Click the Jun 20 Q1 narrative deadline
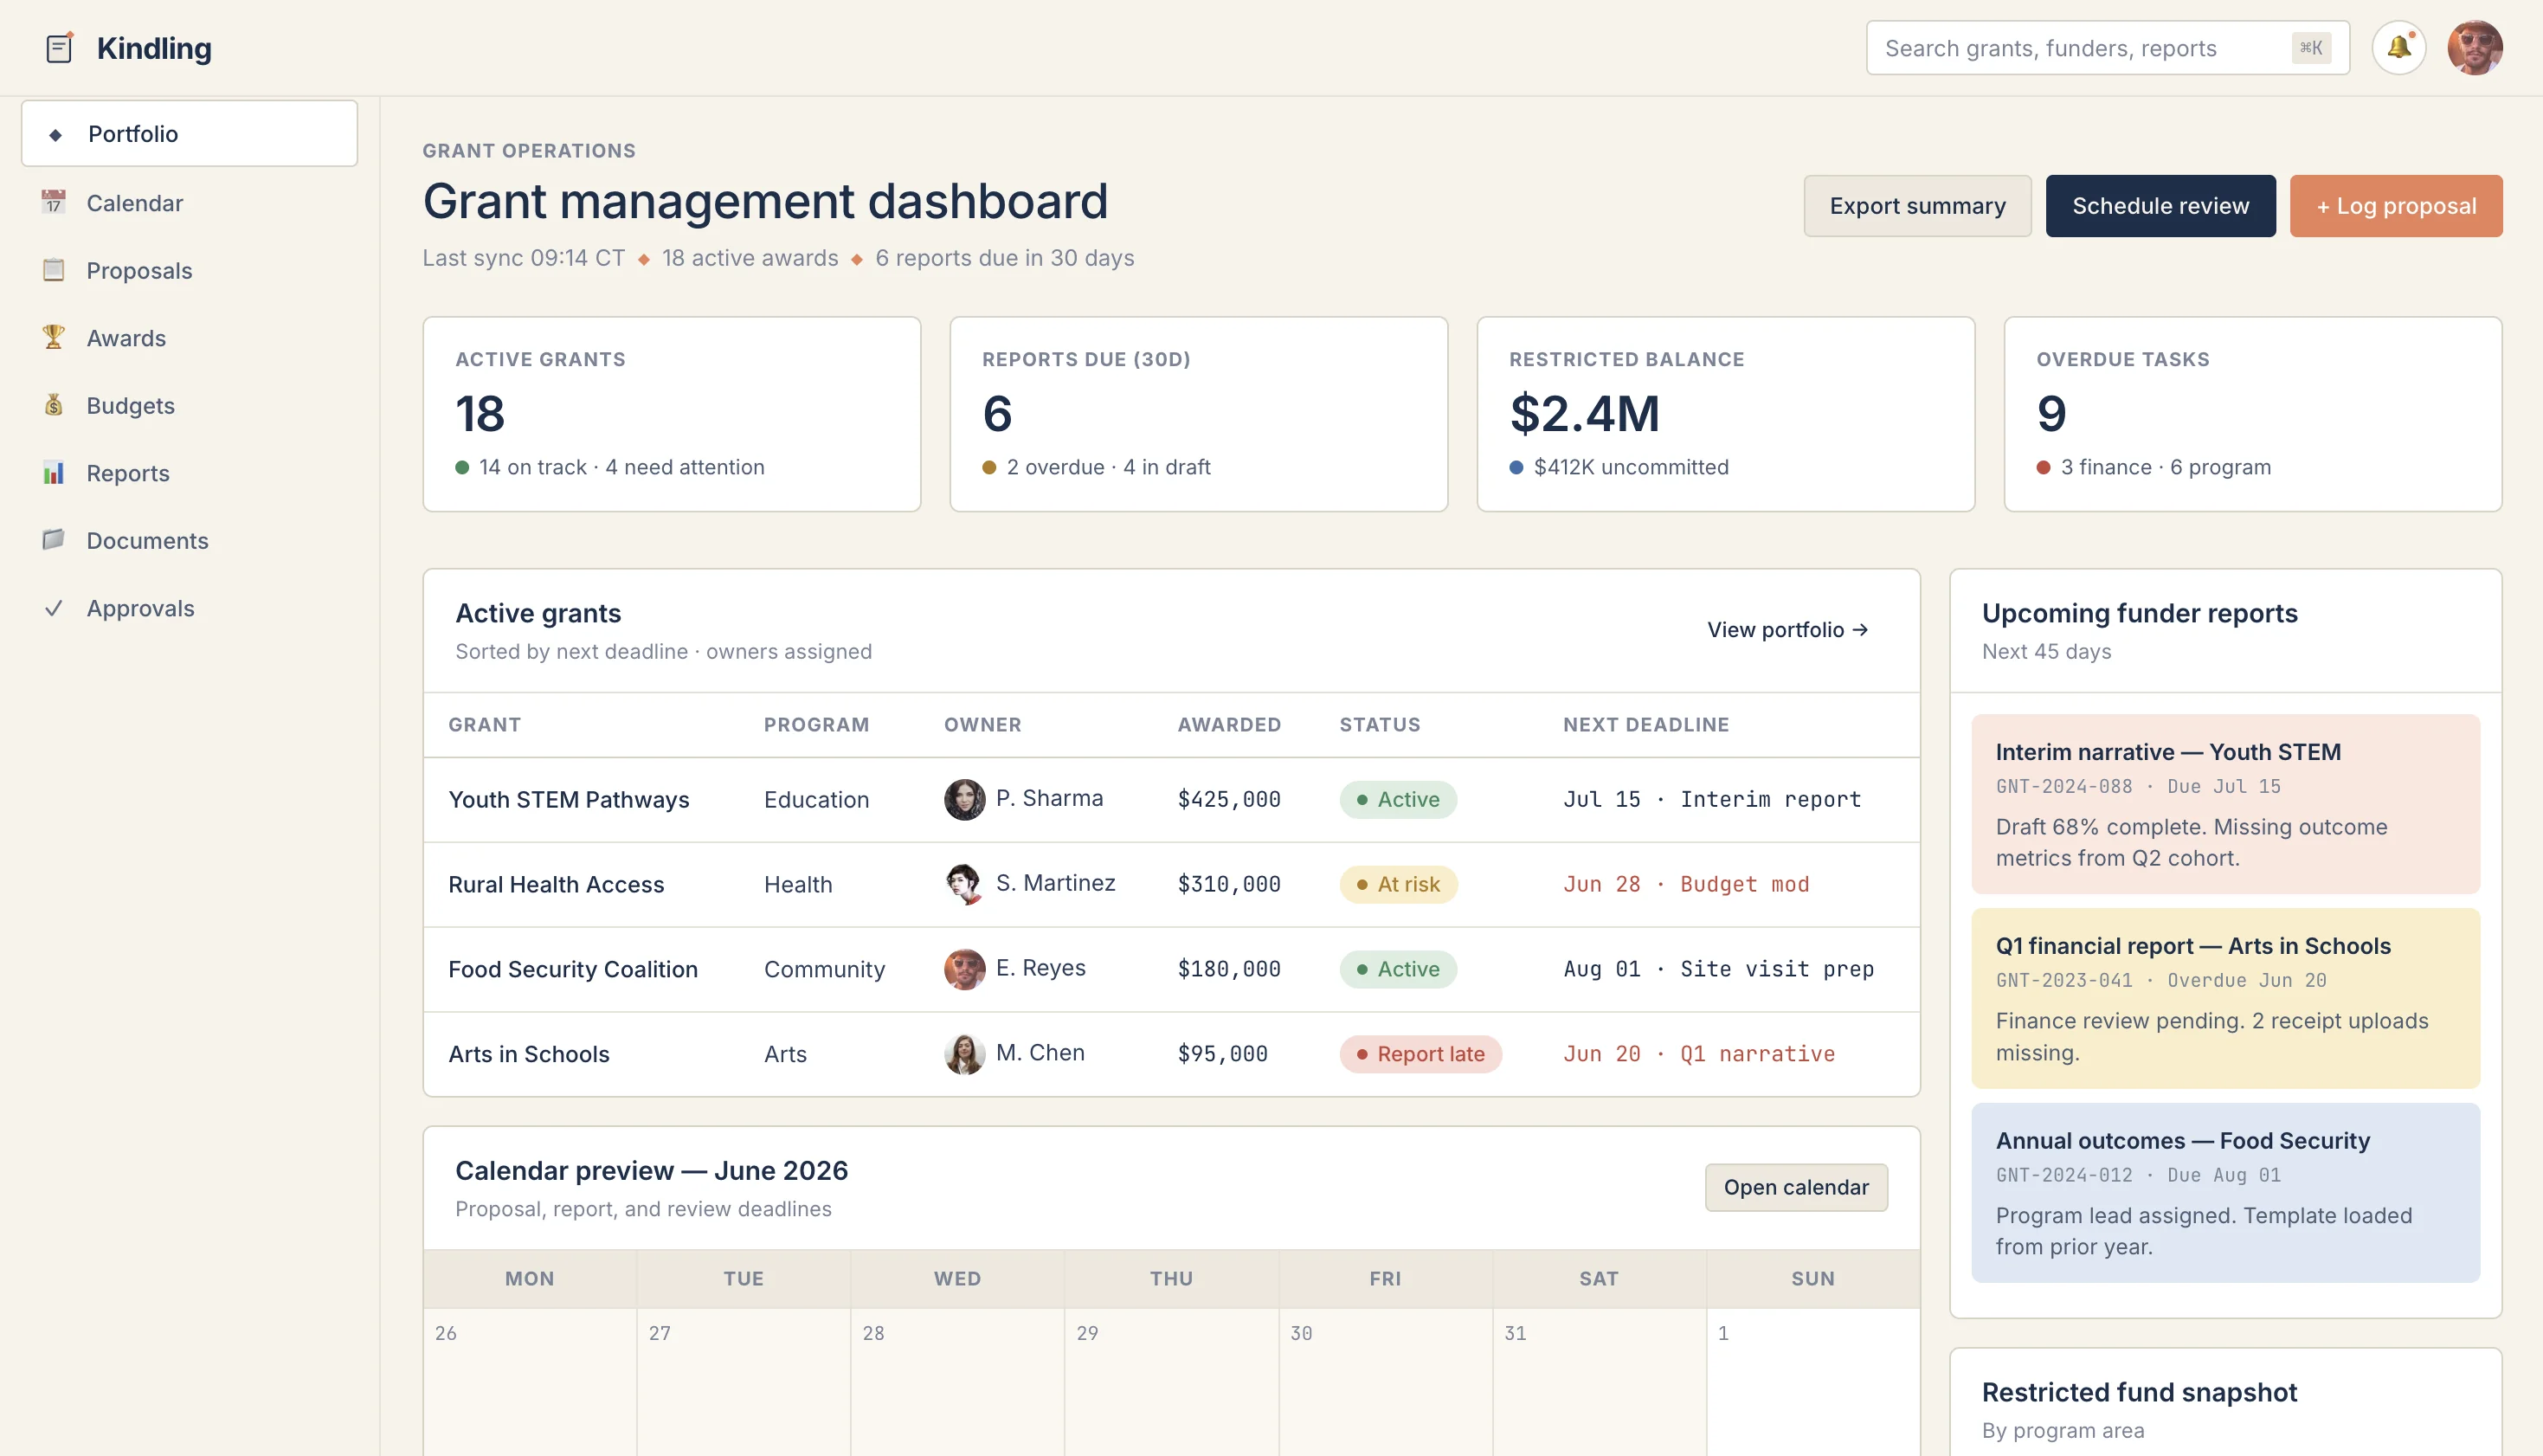This screenshot has height=1456, width=2543. click(x=1699, y=1054)
